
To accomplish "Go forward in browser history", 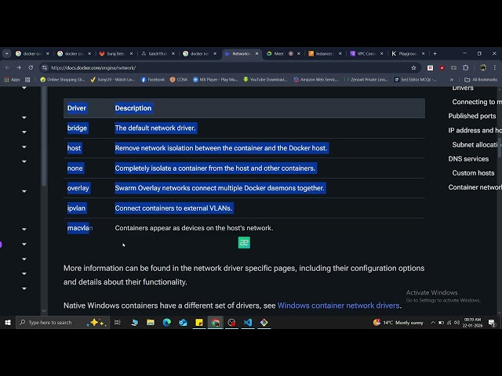I will [x=19, y=68].
